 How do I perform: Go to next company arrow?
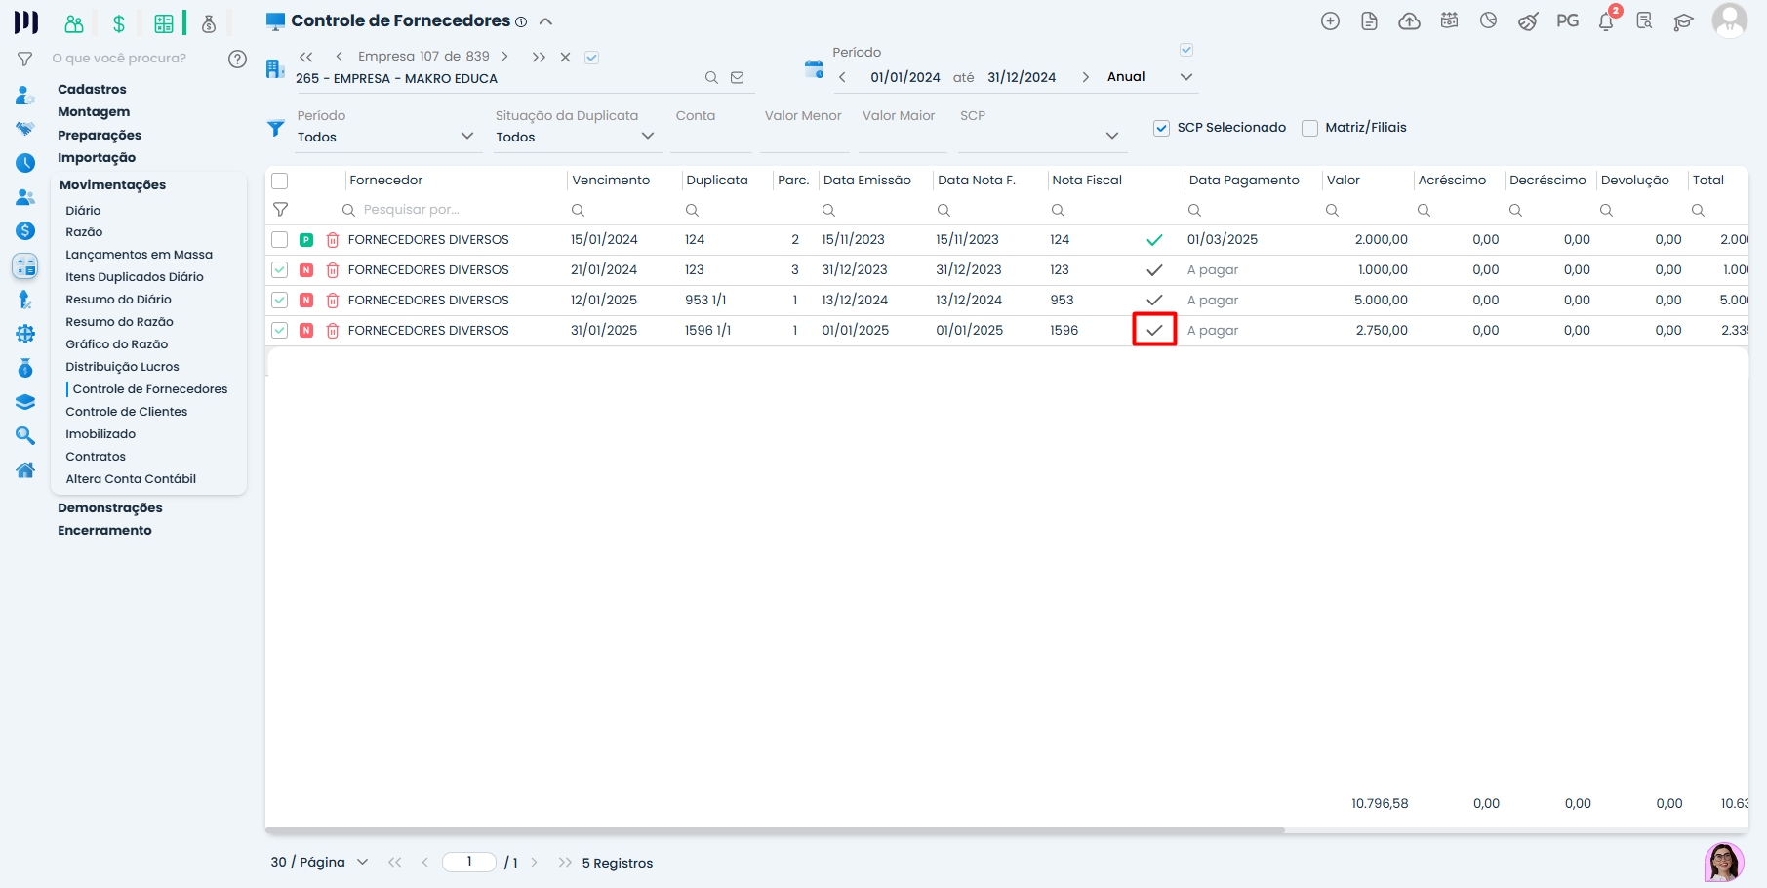(x=504, y=57)
